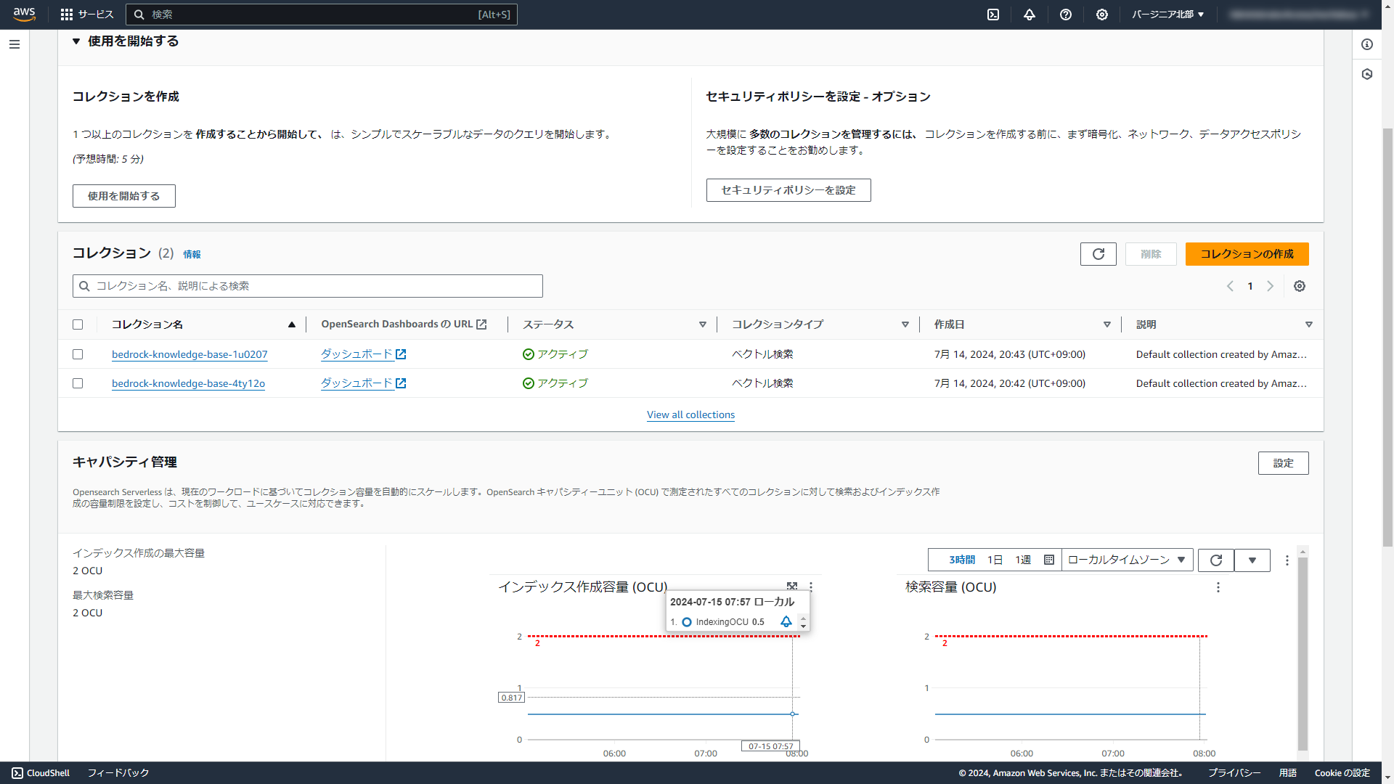Open the local timezone dropdown
This screenshot has width=1394, height=784.
(x=1126, y=560)
